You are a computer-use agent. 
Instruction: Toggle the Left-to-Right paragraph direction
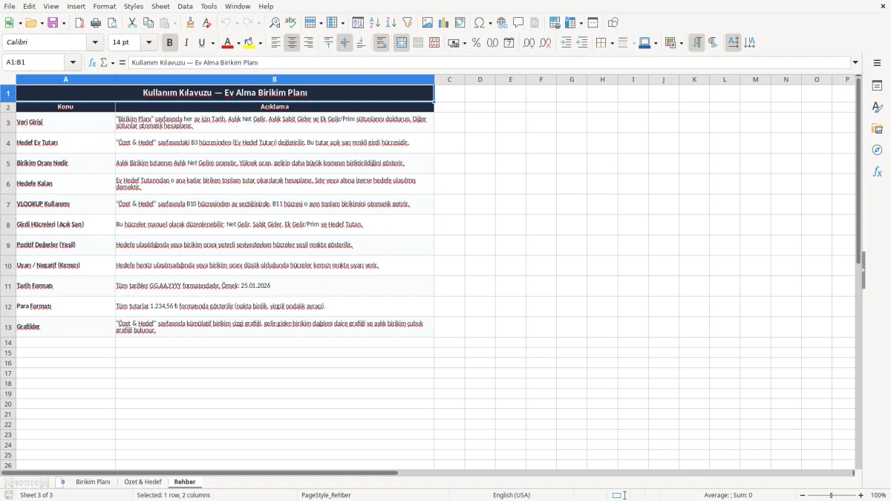[x=696, y=43]
